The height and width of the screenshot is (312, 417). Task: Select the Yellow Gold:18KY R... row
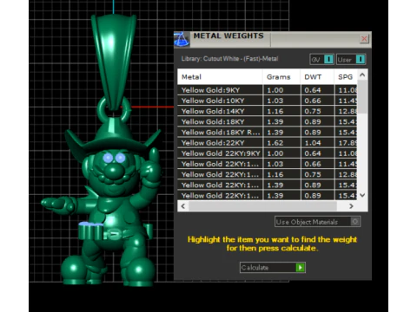click(268, 133)
